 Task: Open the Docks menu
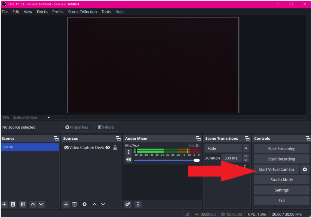coord(42,12)
